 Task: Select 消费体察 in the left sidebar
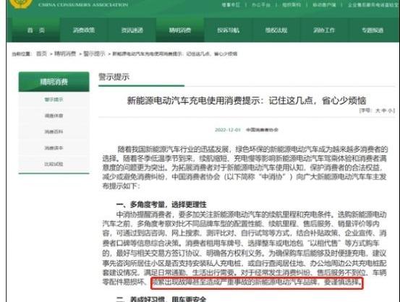pos(54,116)
